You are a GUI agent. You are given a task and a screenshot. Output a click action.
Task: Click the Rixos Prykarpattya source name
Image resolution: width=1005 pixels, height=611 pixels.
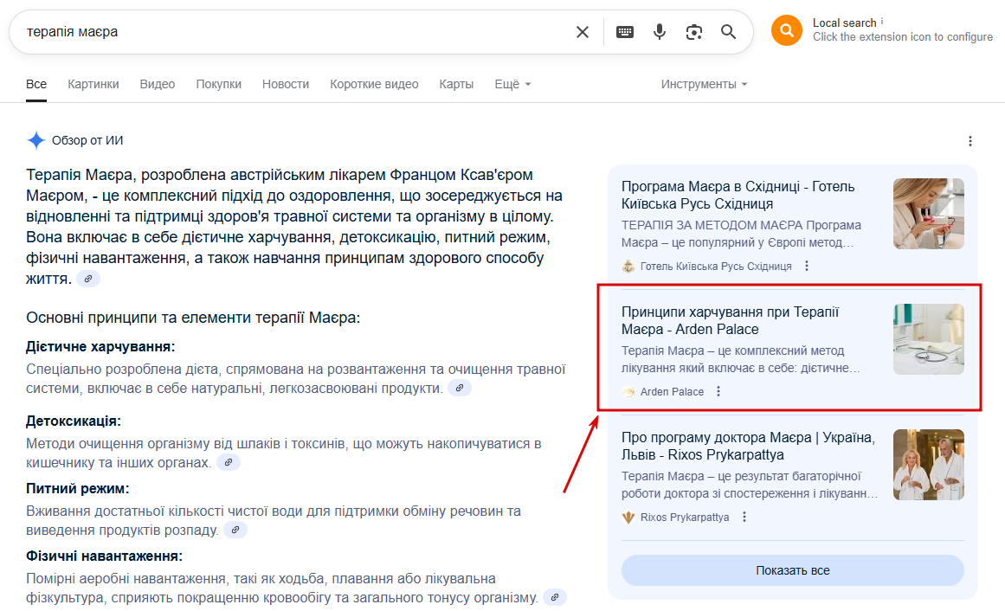685,518
